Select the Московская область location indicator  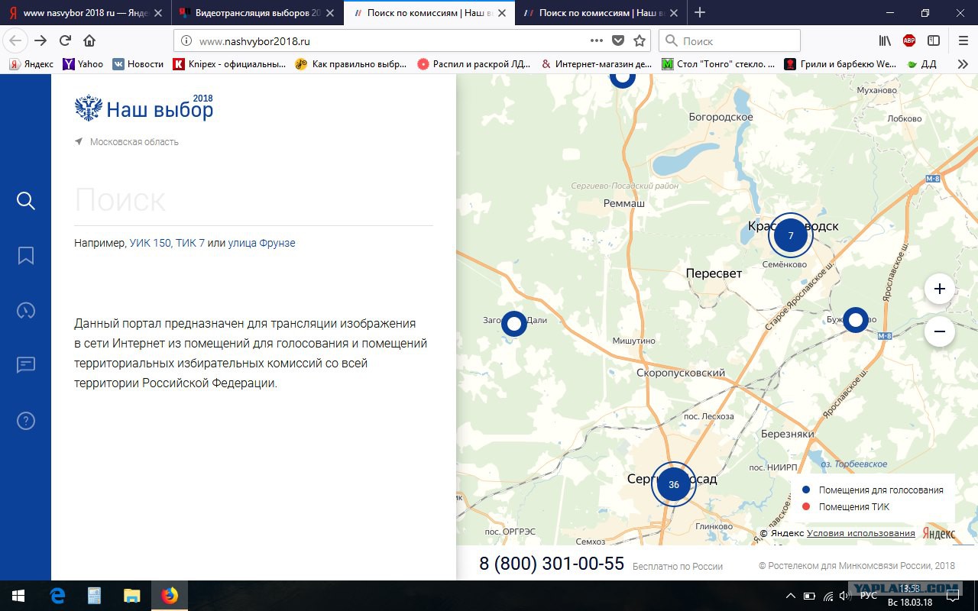click(127, 142)
